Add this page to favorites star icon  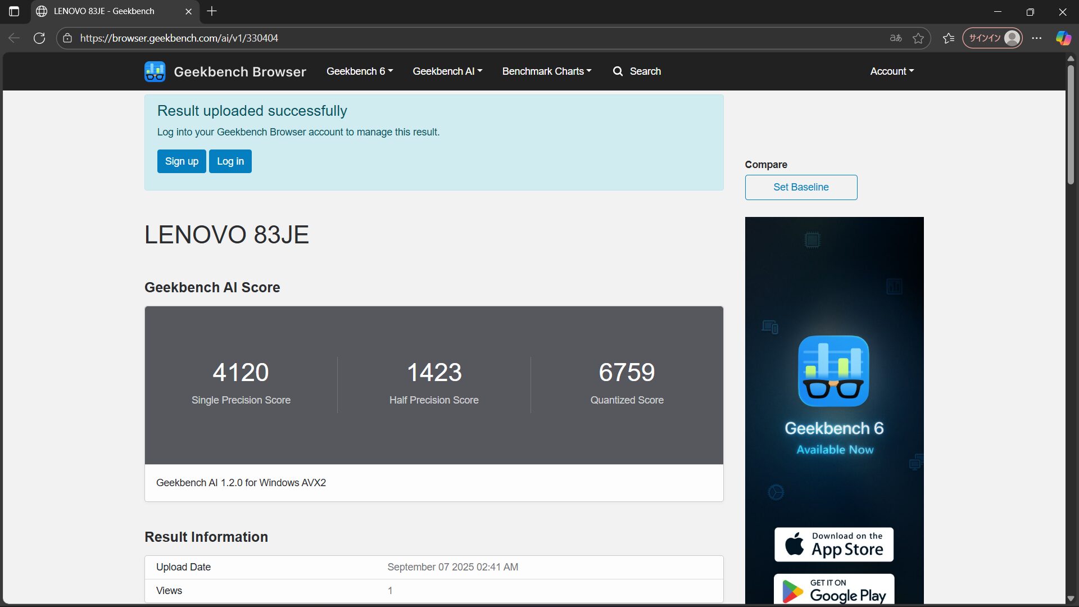coord(918,38)
